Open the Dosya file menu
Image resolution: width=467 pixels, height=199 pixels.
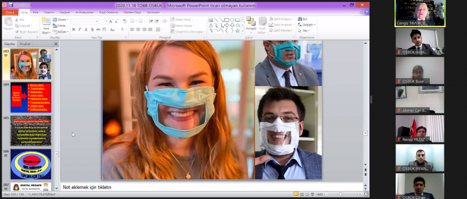pyautogui.click(x=10, y=12)
